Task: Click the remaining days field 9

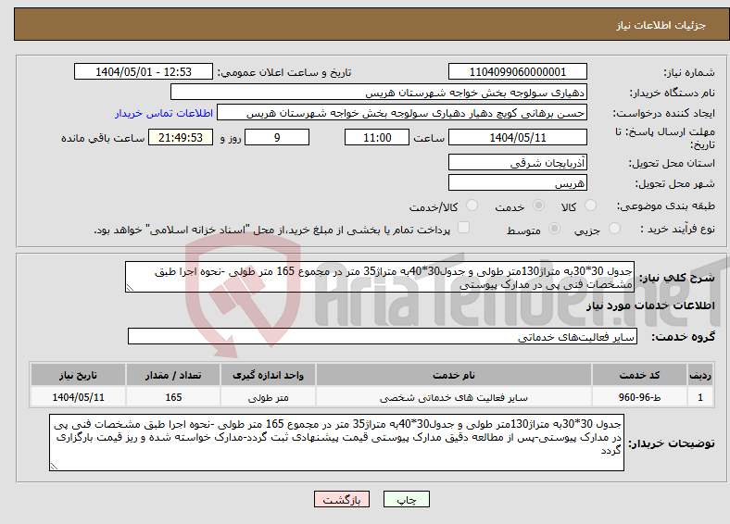Action: pos(277,138)
